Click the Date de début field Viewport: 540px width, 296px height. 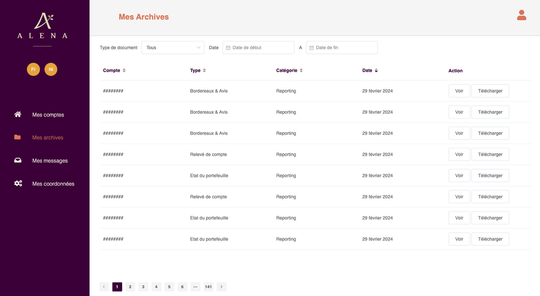[x=259, y=47]
